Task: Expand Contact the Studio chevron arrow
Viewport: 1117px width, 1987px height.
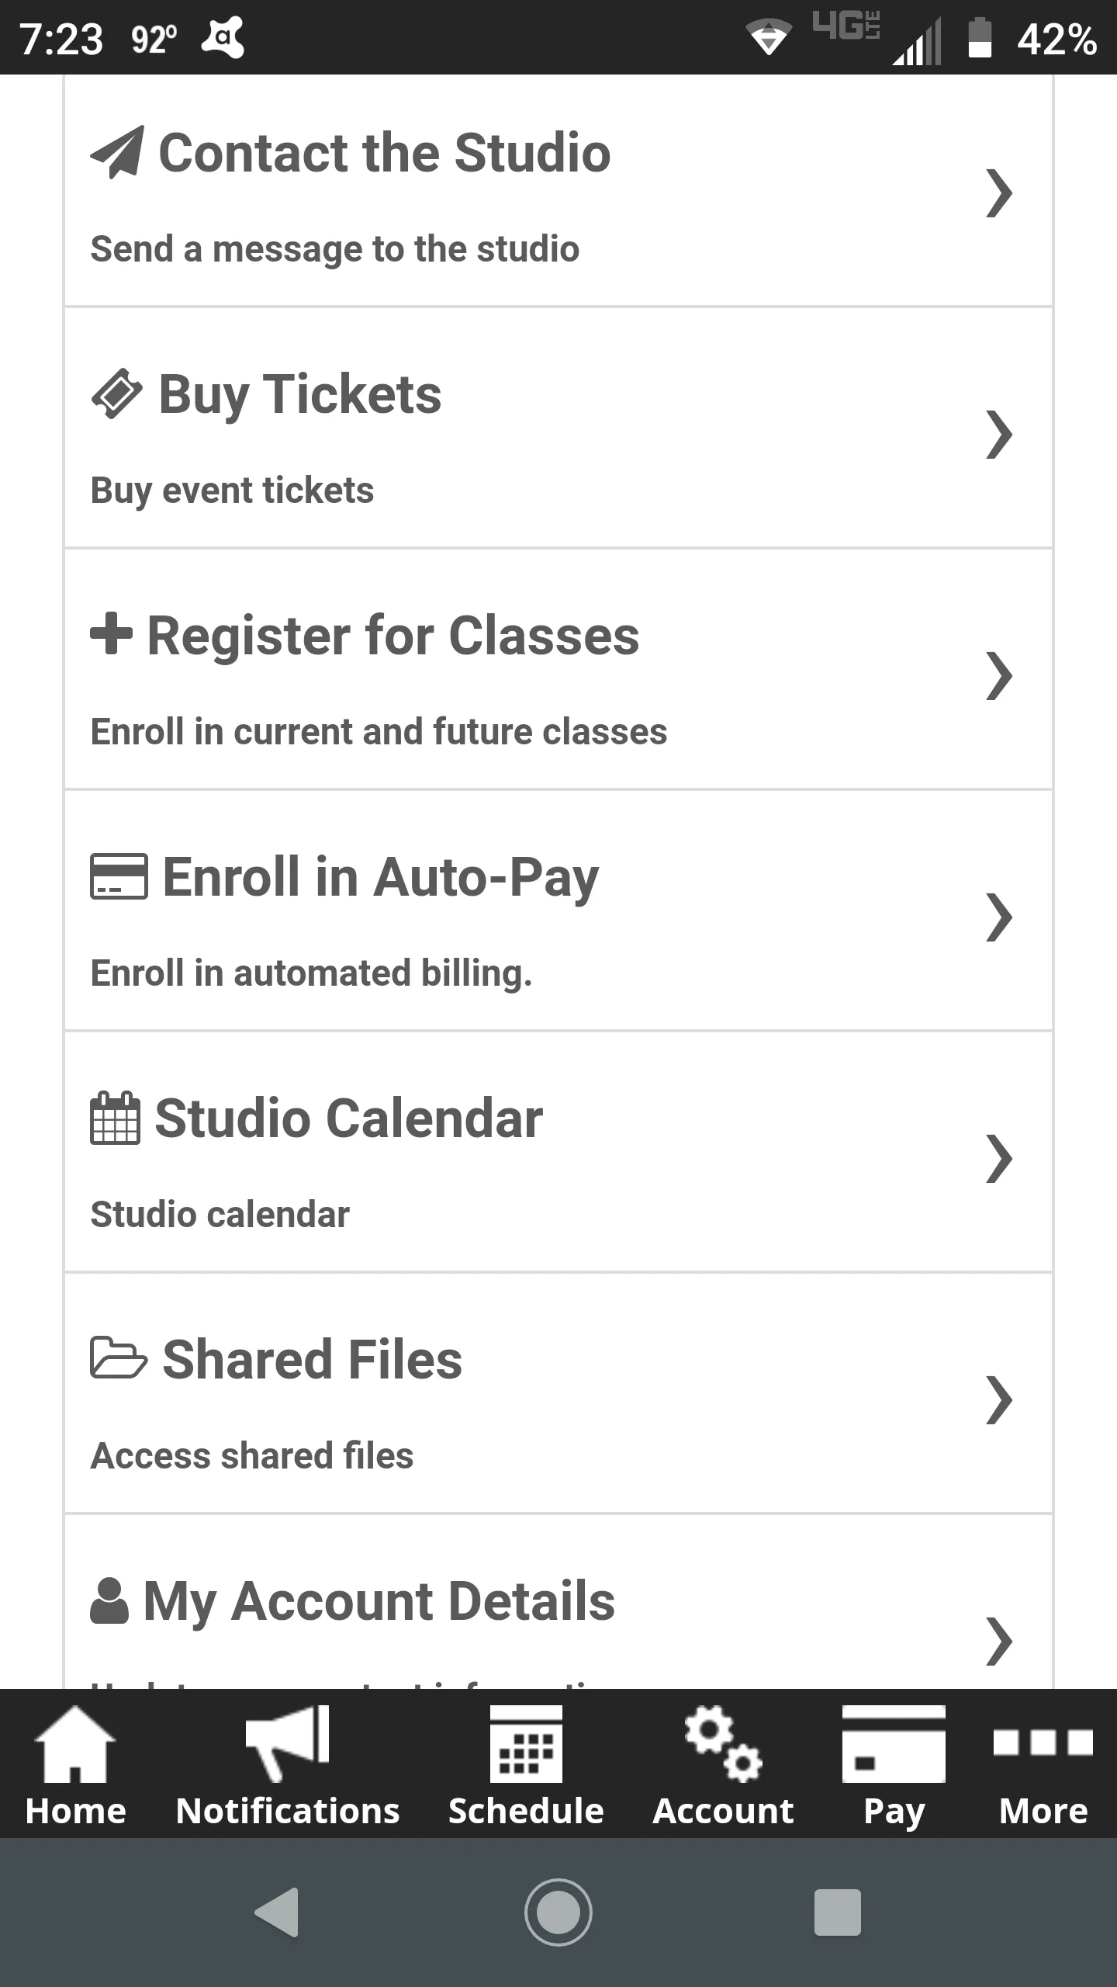Action: pos(999,193)
